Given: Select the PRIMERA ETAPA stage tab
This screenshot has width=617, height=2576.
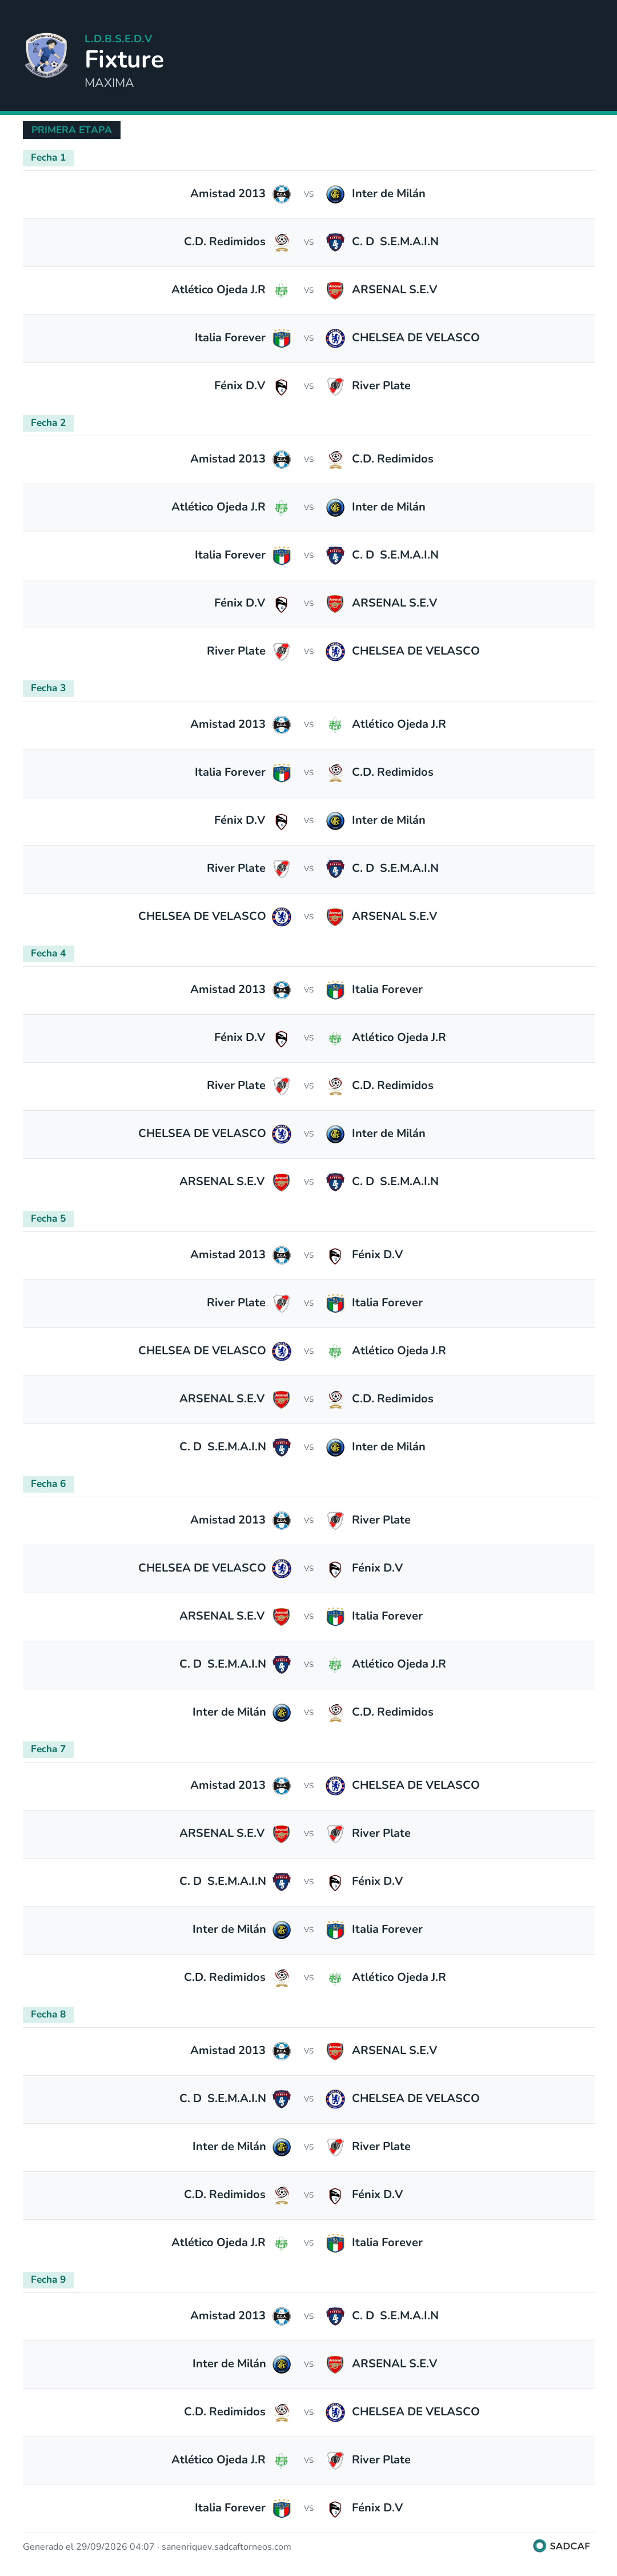Looking at the screenshot, I should [x=71, y=130].
